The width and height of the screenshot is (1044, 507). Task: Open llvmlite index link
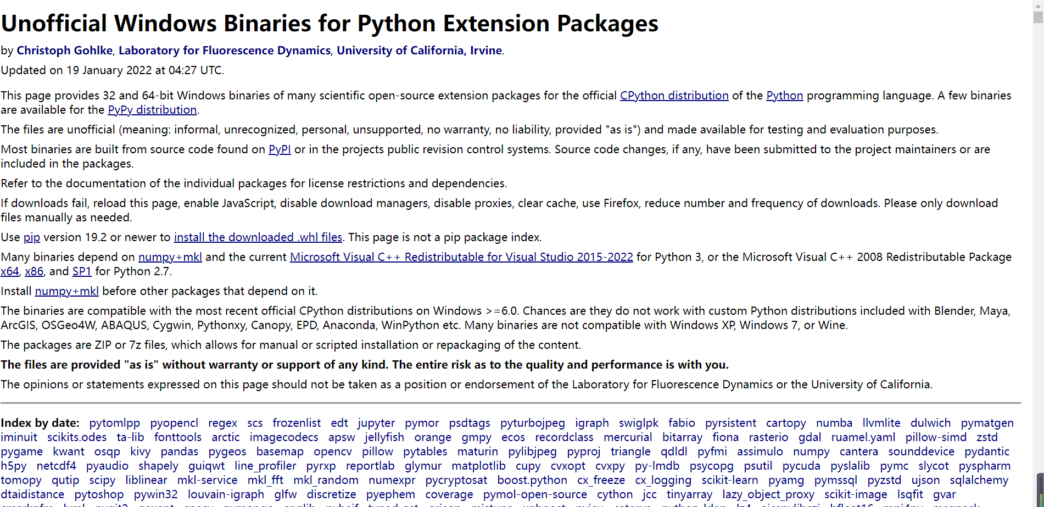pyautogui.click(x=881, y=423)
